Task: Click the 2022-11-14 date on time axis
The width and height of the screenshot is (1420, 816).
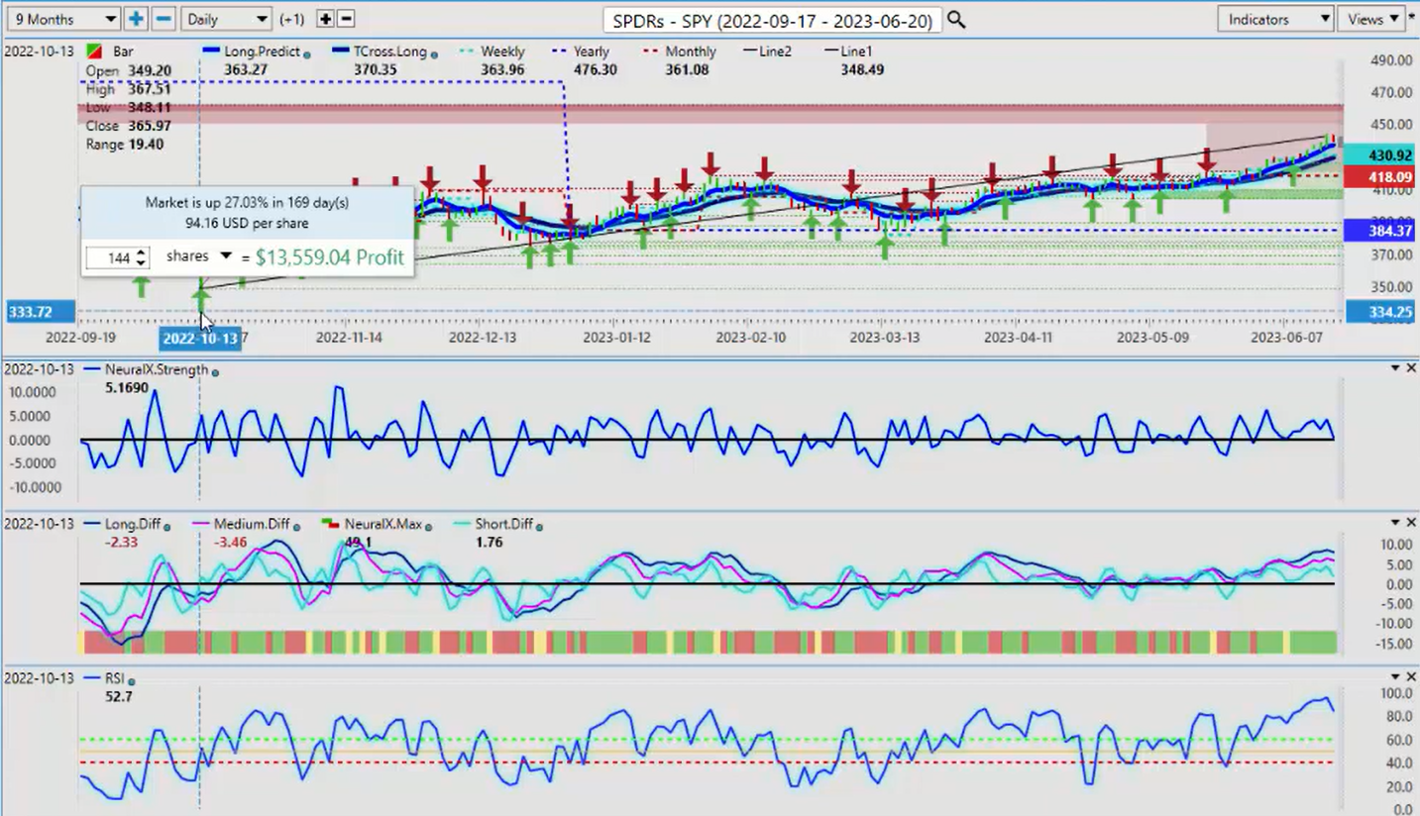Action: [349, 338]
